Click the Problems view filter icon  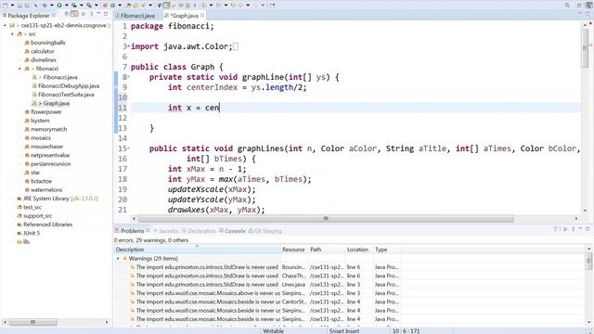(556, 229)
